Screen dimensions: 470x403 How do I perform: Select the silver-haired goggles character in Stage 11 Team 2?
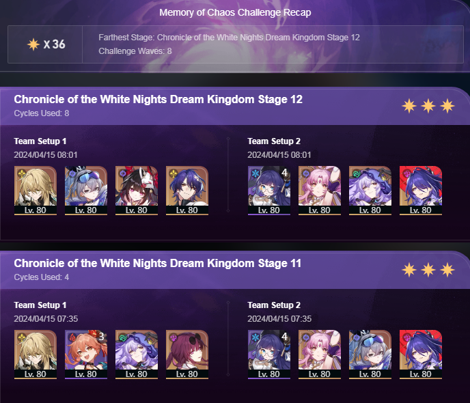pyautogui.click(x=370, y=354)
